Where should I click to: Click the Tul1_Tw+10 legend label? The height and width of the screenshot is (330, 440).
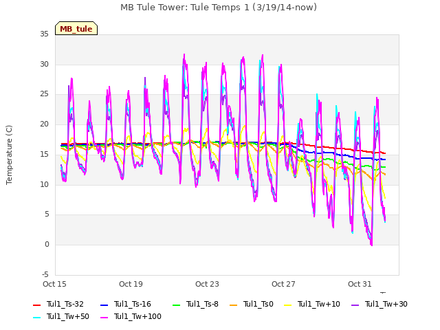pyautogui.click(x=319, y=304)
